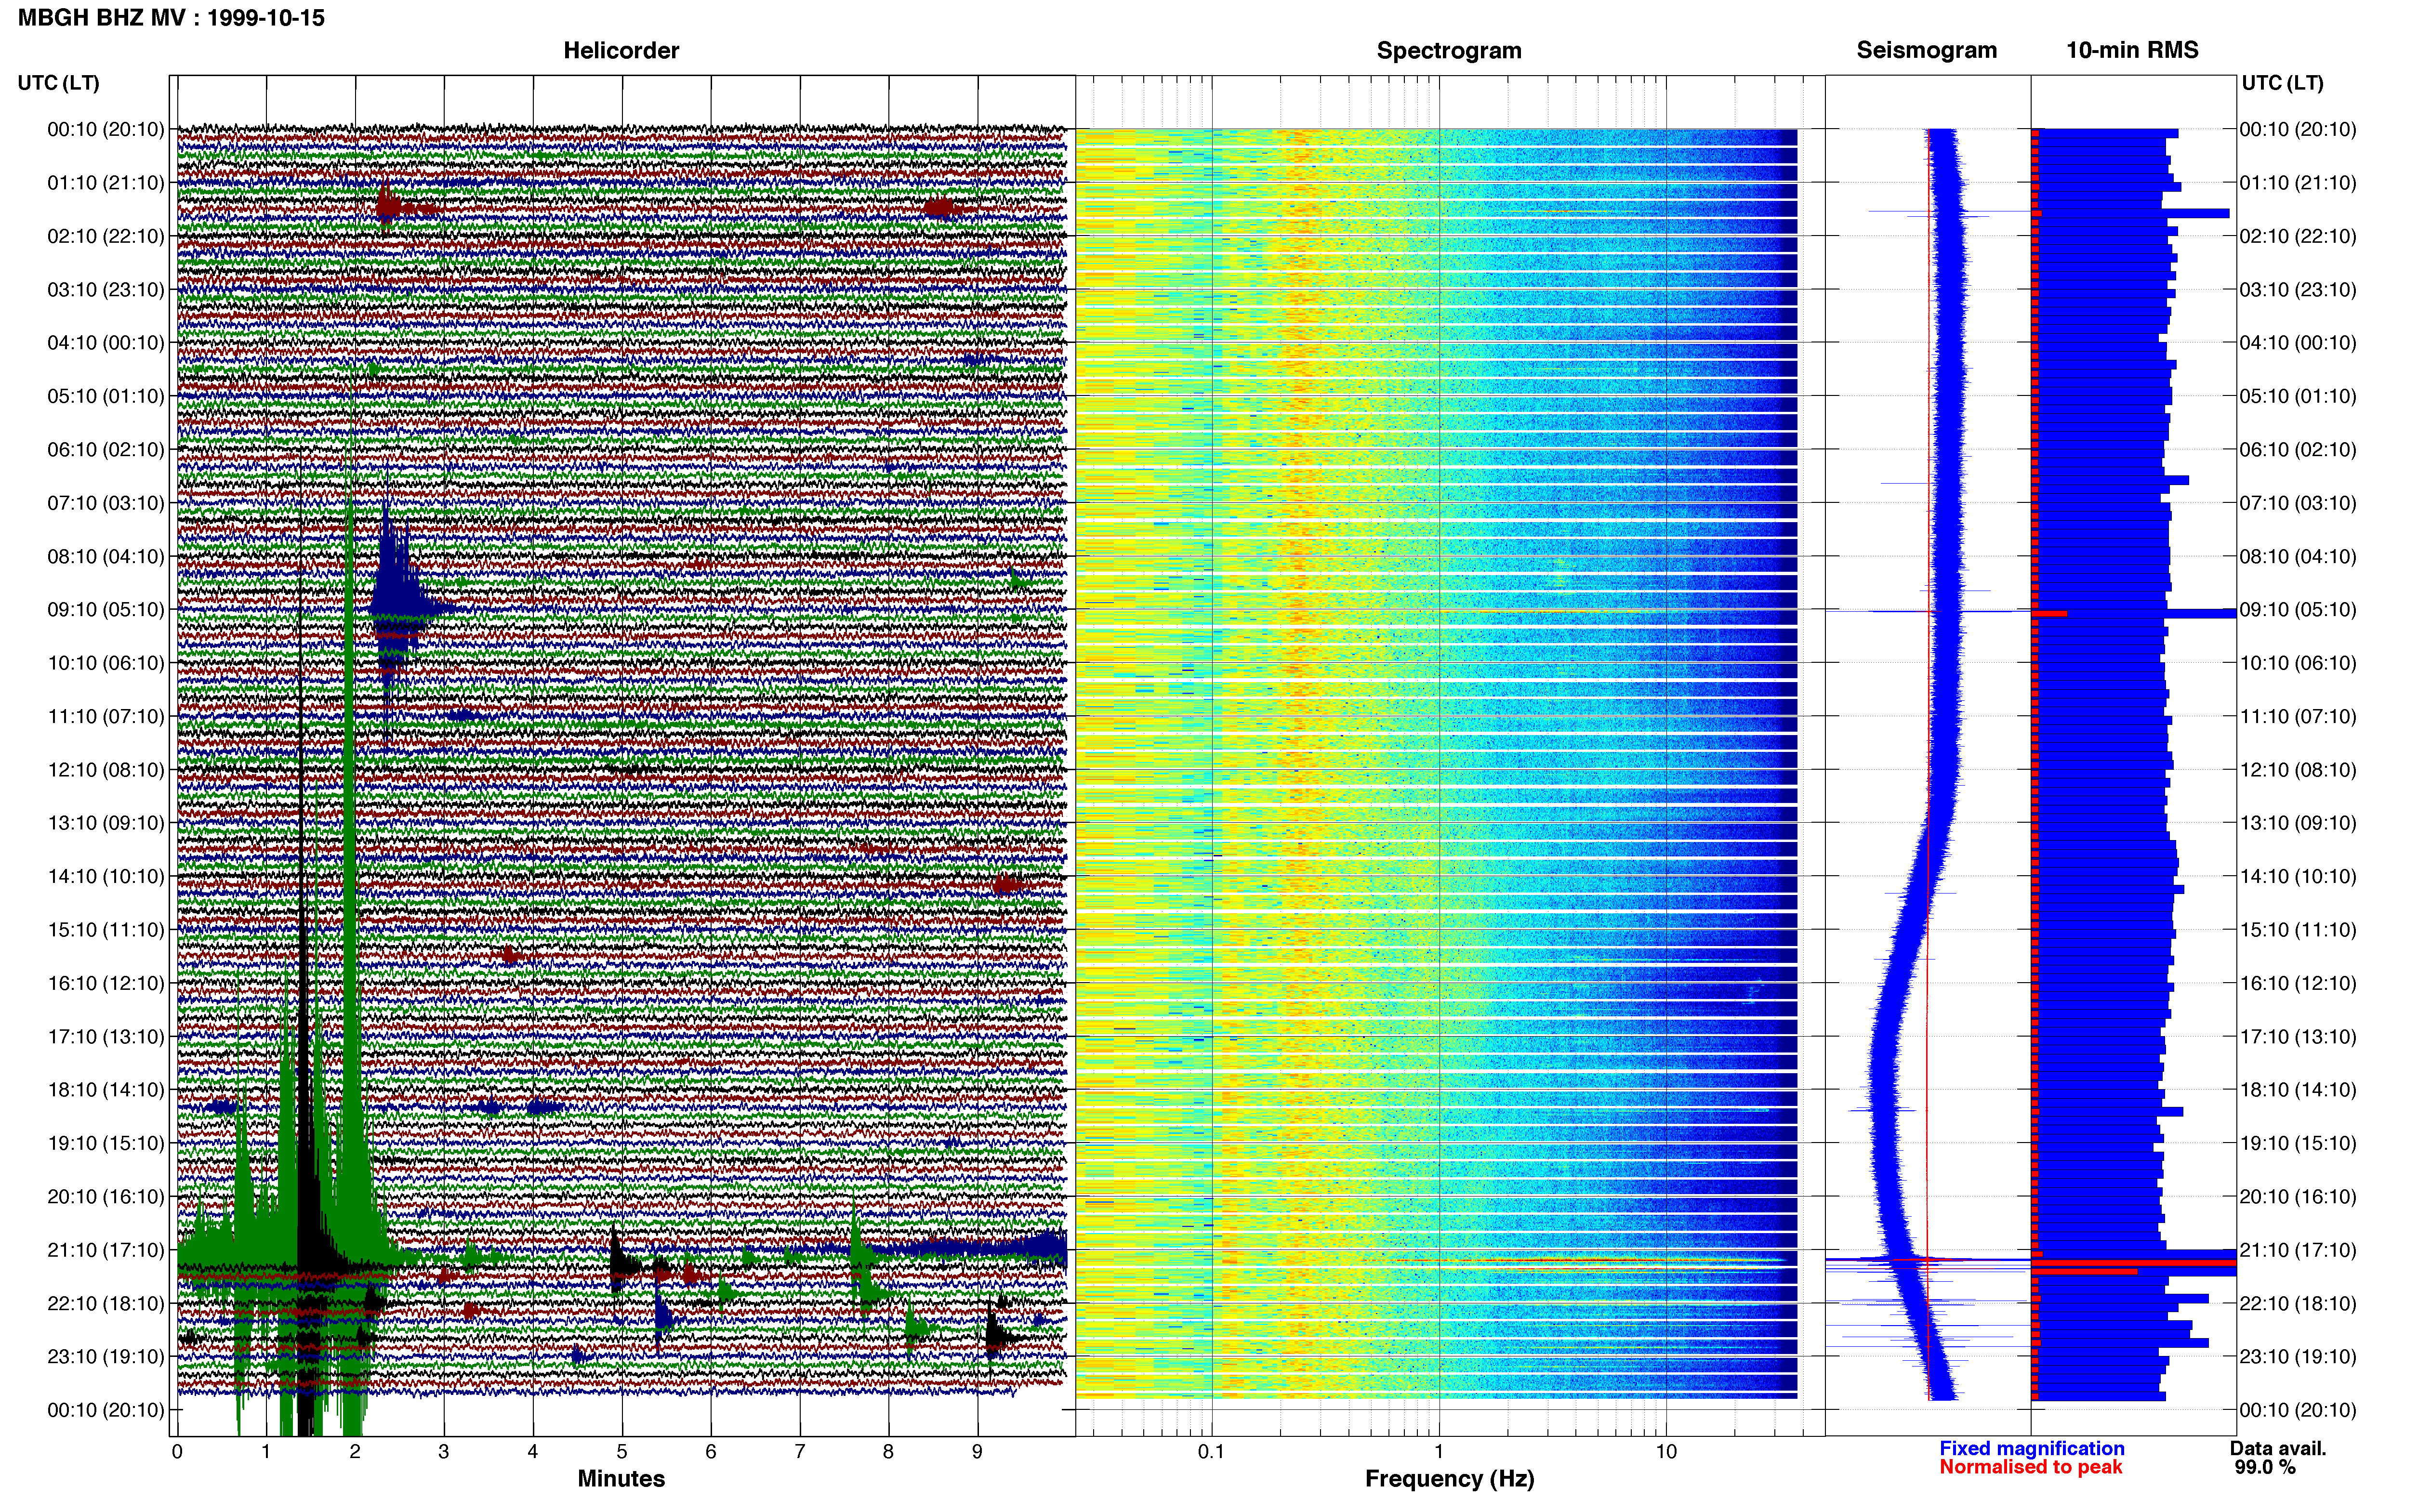The width and height of the screenshot is (2418, 1512).
Task: Select left time label '01:10 (21:10)'
Action: pos(106,182)
